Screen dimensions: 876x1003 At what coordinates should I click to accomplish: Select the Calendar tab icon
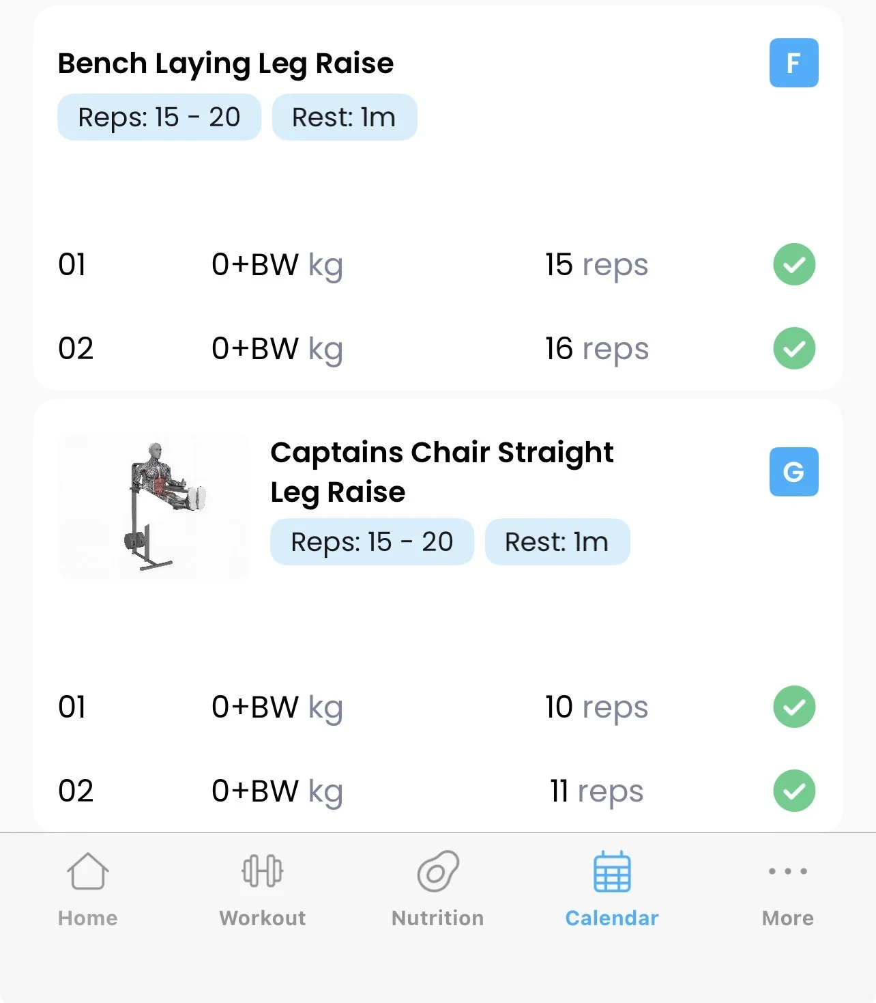(x=612, y=872)
